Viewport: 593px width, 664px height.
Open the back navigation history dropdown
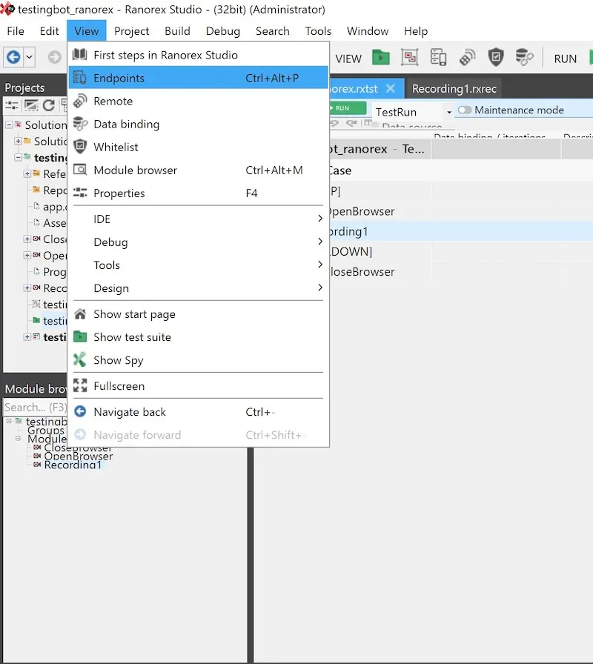point(29,57)
